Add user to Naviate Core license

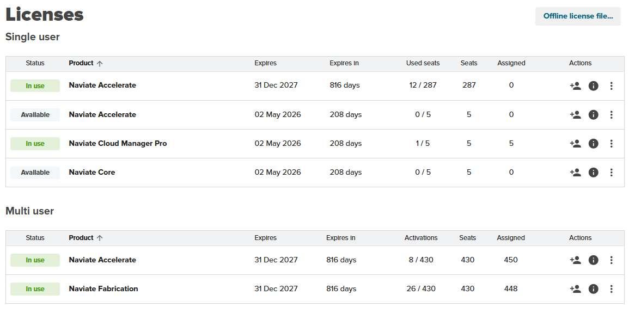click(x=575, y=173)
